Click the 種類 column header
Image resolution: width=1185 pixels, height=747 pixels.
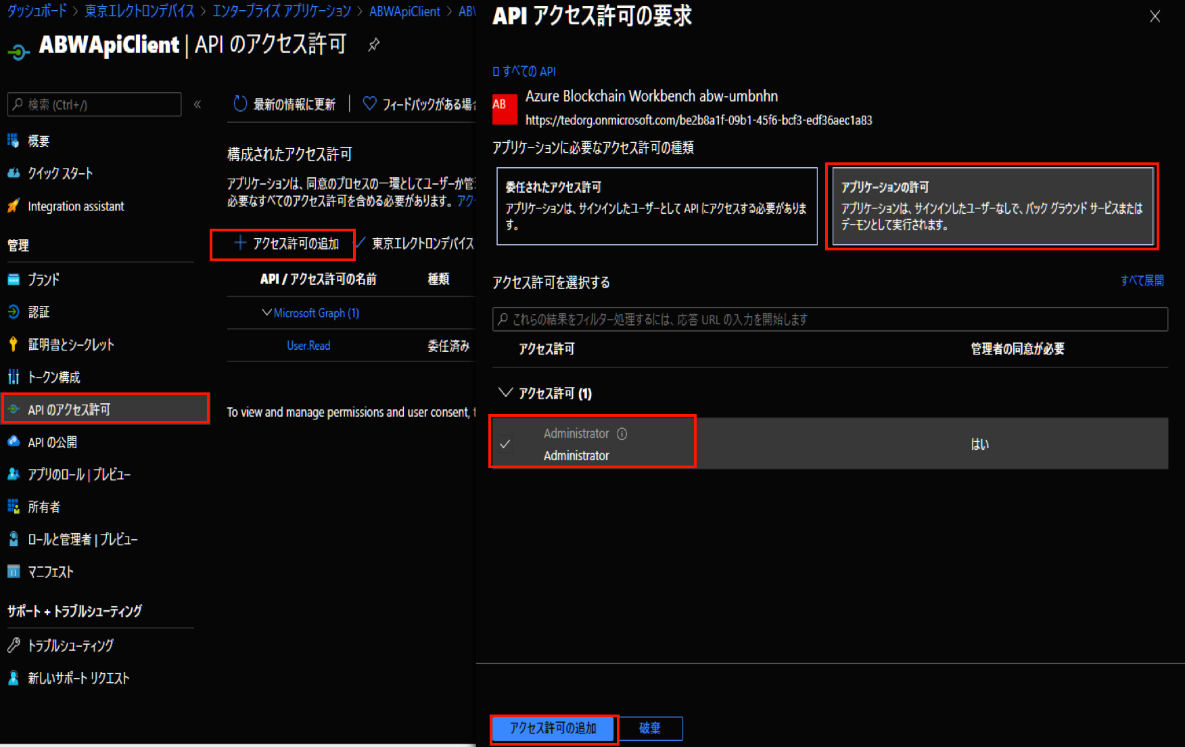(438, 279)
